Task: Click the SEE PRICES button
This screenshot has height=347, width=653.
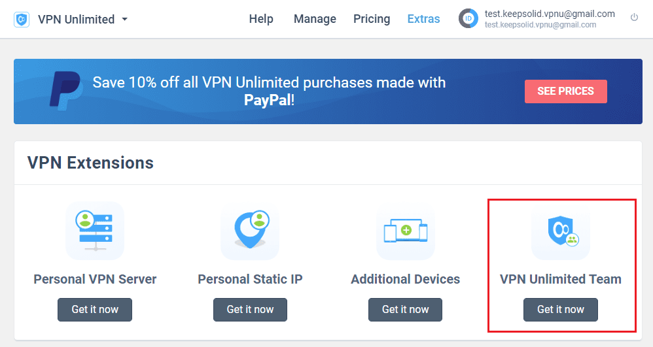Action: point(565,91)
